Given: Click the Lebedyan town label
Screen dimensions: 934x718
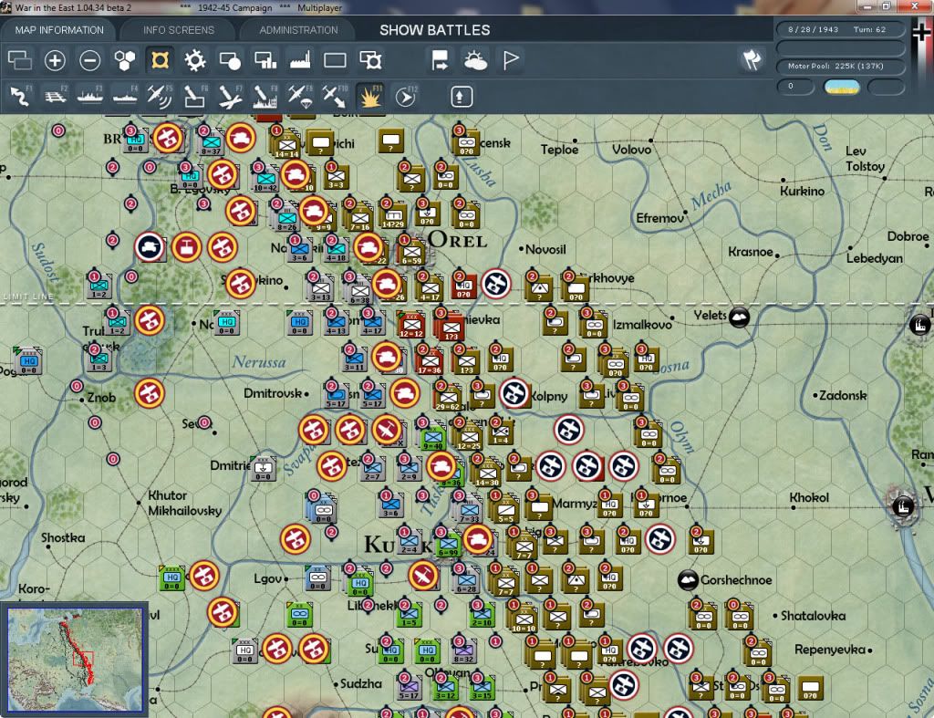Looking at the screenshot, I should pyautogui.click(x=875, y=258).
